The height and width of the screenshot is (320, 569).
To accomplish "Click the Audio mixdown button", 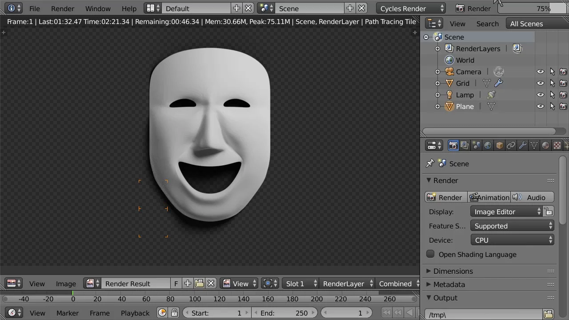I will point(532,197).
